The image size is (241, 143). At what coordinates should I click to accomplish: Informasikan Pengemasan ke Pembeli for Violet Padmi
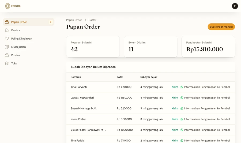tap(205, 130)
